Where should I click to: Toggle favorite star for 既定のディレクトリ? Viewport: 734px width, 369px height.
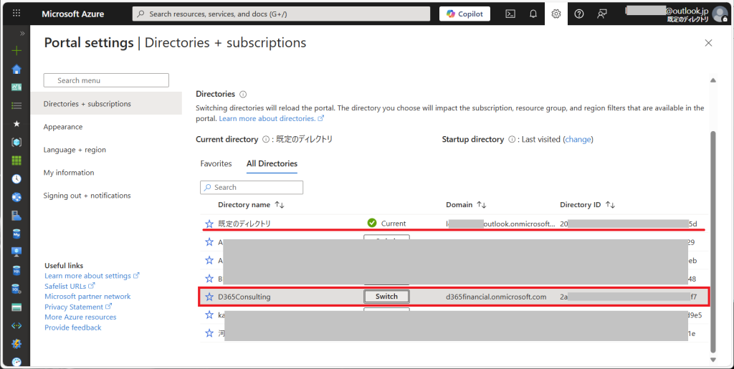(209, 224)
